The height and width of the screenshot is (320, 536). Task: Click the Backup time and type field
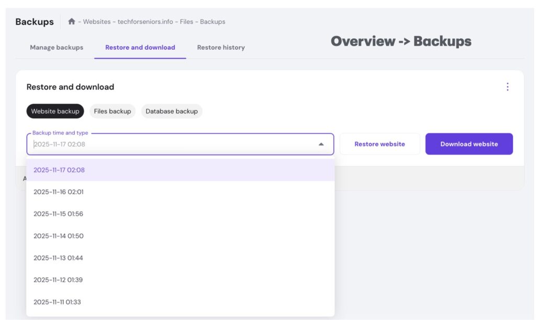(173, 144)
